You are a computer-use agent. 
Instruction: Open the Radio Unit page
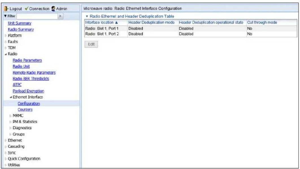(21, 66)
